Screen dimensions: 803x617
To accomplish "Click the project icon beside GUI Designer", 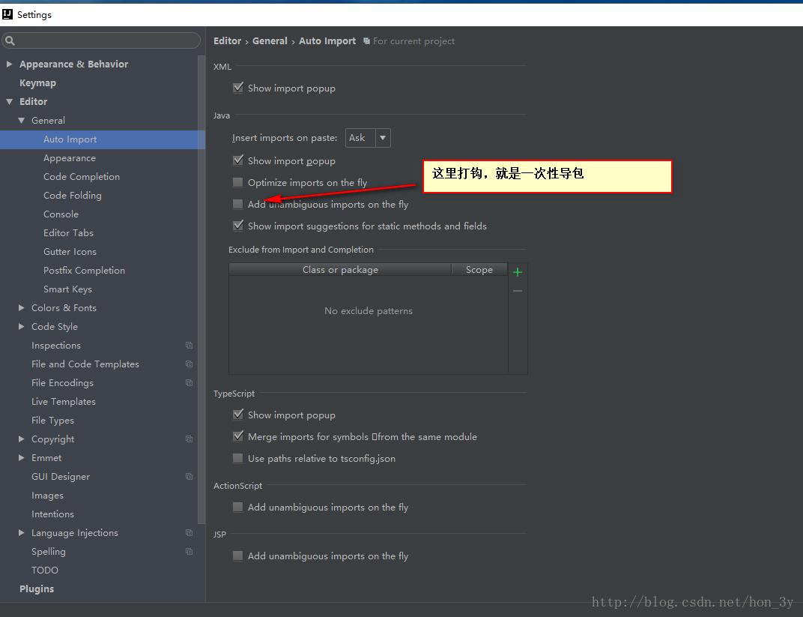I will tap(189, 477).
